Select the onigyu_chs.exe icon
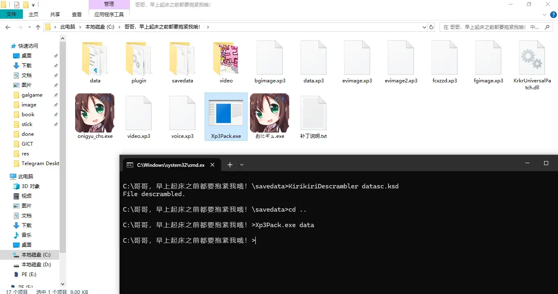The image size is (558, 294). (x=95, y=113)
